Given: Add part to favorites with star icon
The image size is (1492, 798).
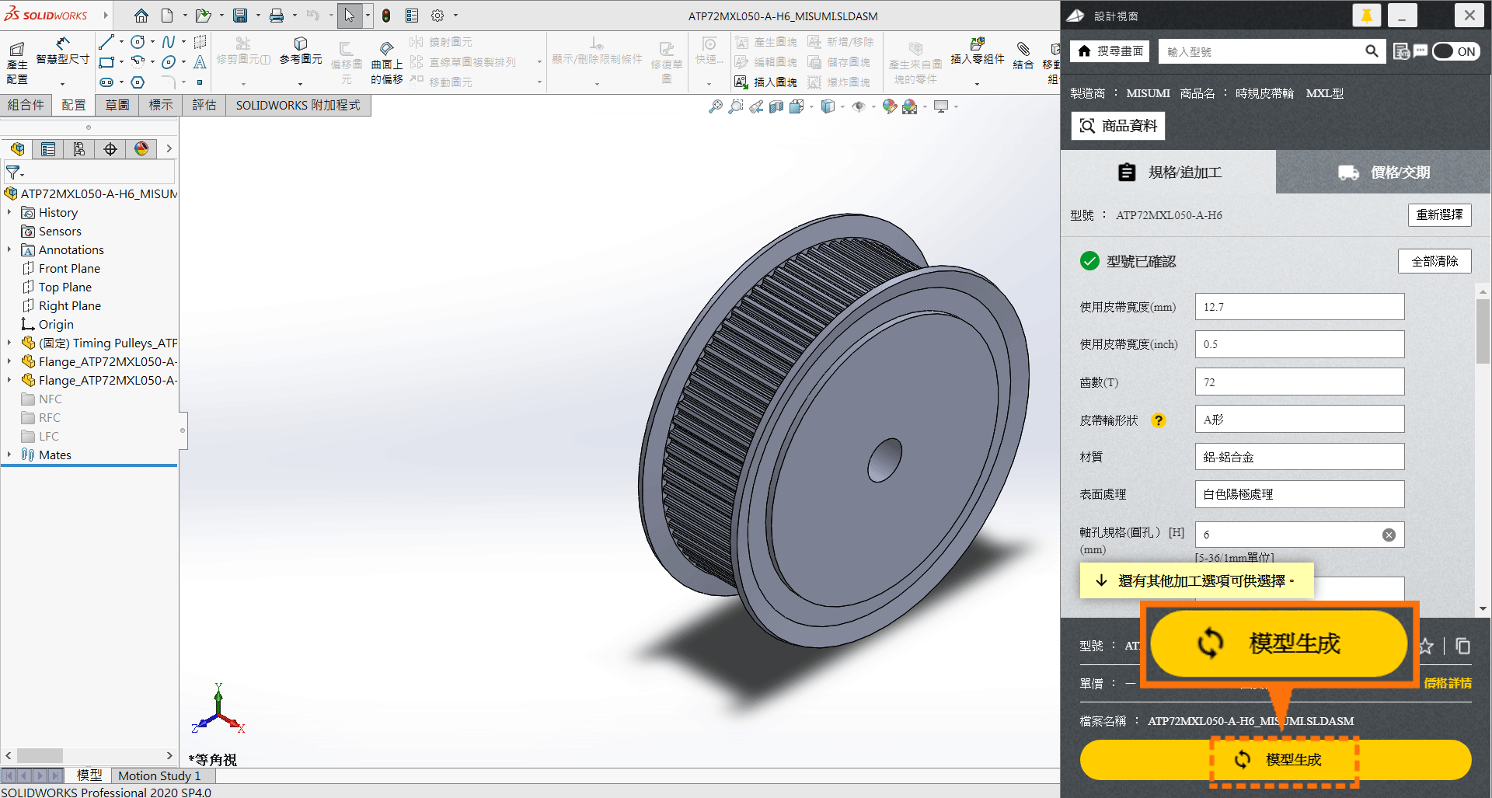Looking at the screenshot, I should click(1427, 646).
